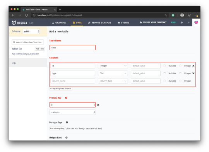Show Unique Keys help icon
The width and height of the screenshot is (209, 152).
coord(67,138)
